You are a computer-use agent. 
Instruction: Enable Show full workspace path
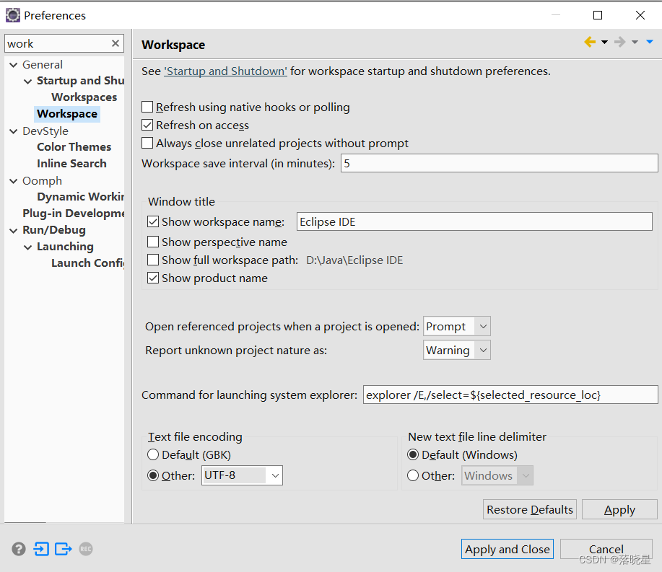[153, 260]
